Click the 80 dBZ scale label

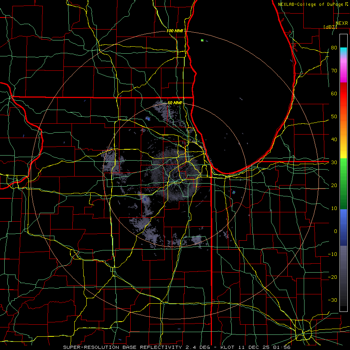pos(334,48)
